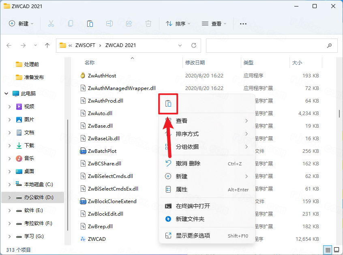Click the rename icon in toolbar

(109, 24)
